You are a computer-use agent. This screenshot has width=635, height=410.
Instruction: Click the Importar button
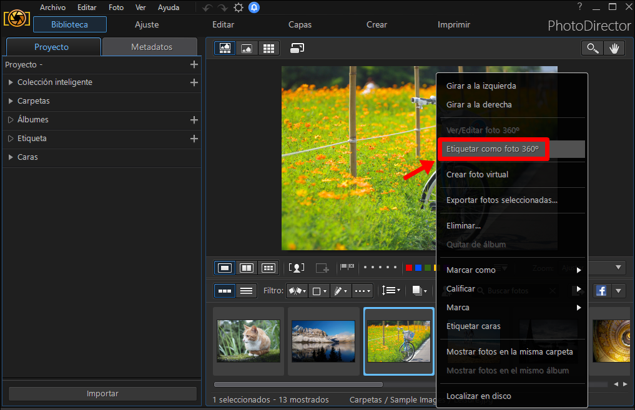click(x=102, y=393)
